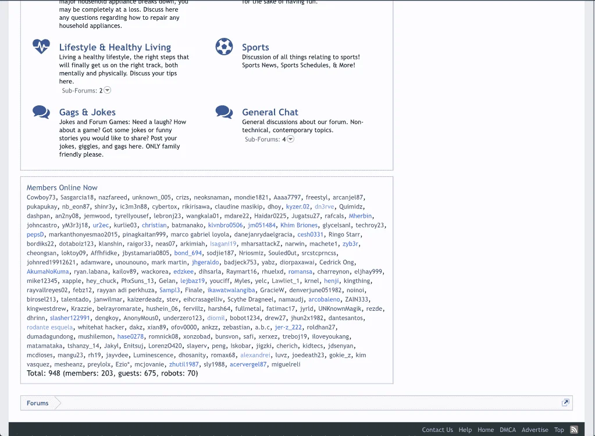View member christian profile
The height and width of the screenshot is (436, 595).
pos(154,225)
